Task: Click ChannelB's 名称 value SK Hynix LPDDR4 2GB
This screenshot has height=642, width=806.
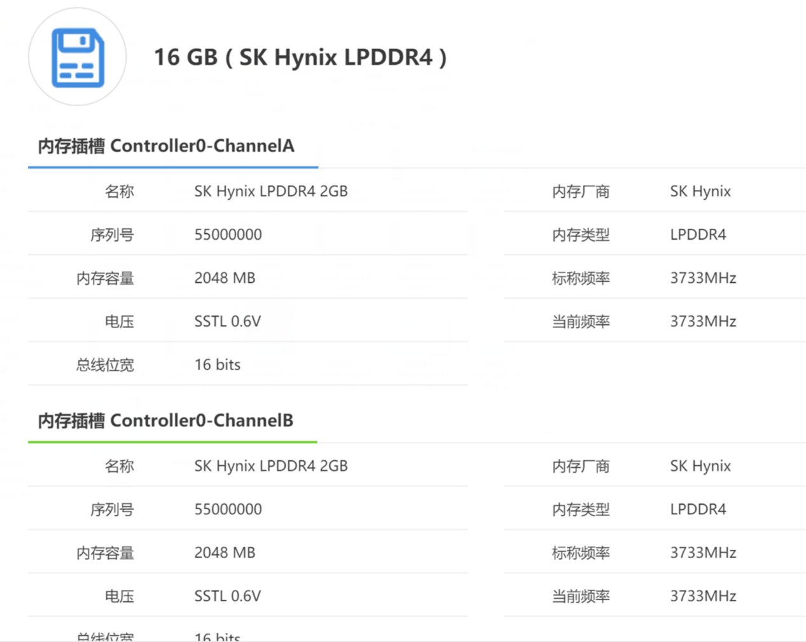Action: (271, 466)
